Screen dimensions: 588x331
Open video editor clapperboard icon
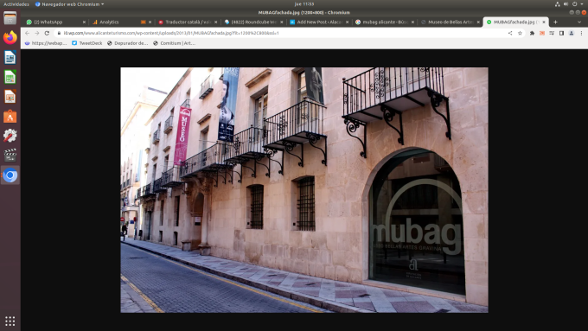point(10,156)
